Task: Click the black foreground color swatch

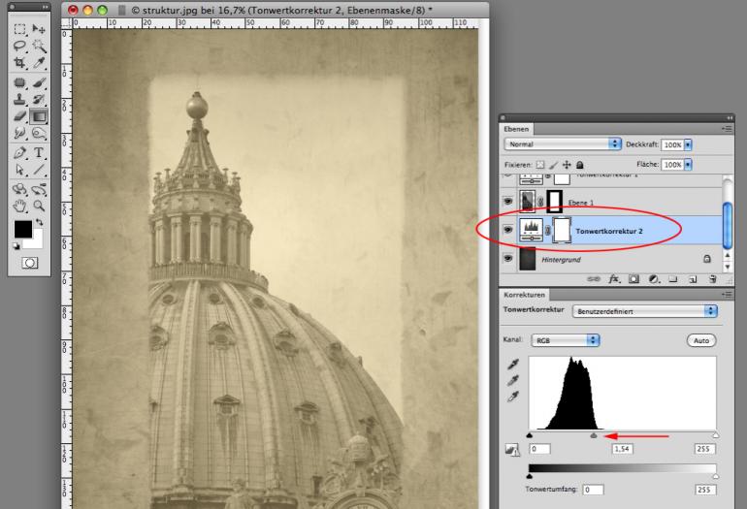Action: click(22, 229)
